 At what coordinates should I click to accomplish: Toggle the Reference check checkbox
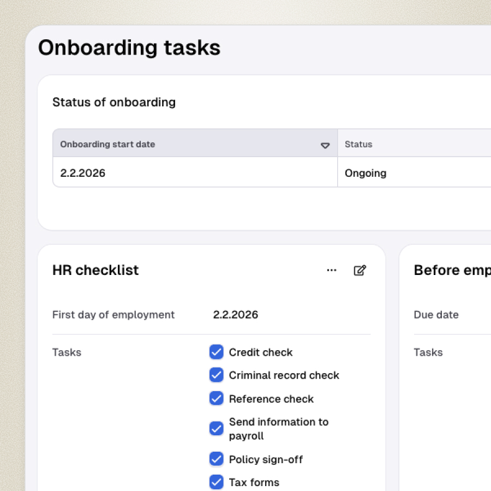pyautogui.click(x=217, y=398)
